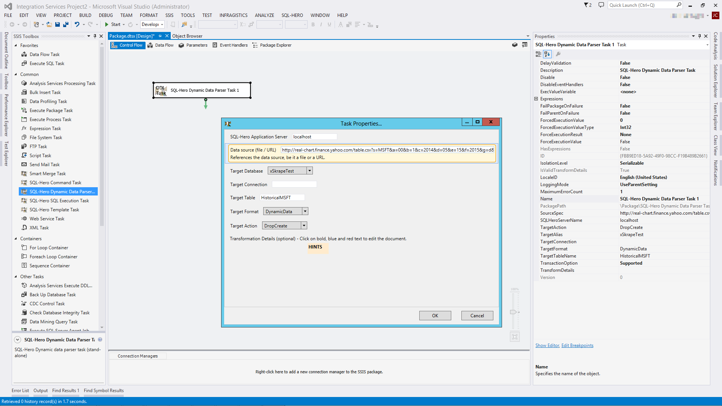Pin the Properties panel
722x406 pixels.
699,36
